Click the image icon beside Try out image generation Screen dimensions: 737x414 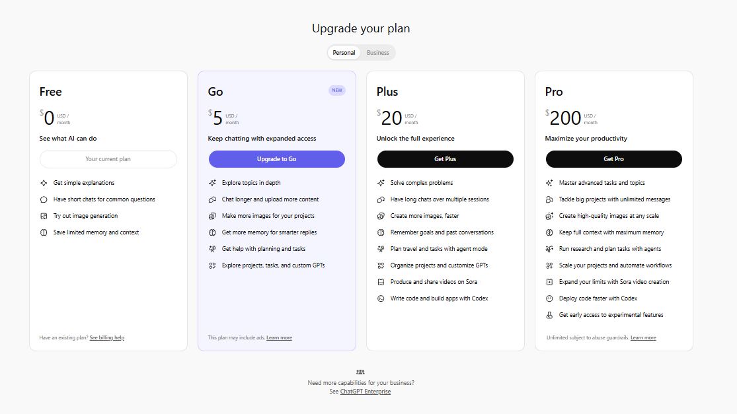[44, 215]
